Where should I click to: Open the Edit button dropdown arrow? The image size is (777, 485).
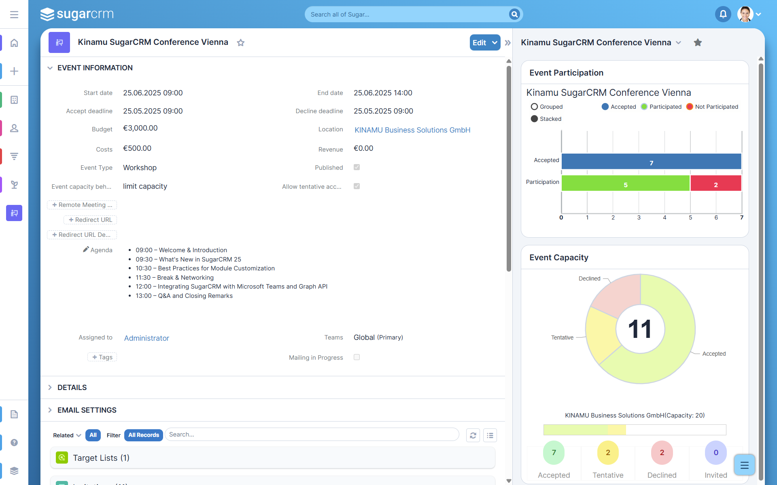pos(495,43)
